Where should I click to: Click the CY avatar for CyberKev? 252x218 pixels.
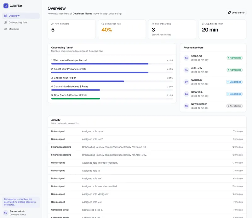pyautogui.click(x=186, y=82)
